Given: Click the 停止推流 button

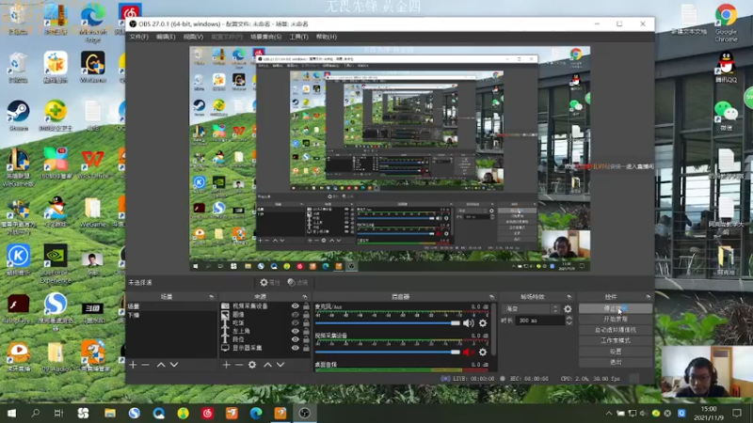Looking at the screenshot, I should [616, 308].
